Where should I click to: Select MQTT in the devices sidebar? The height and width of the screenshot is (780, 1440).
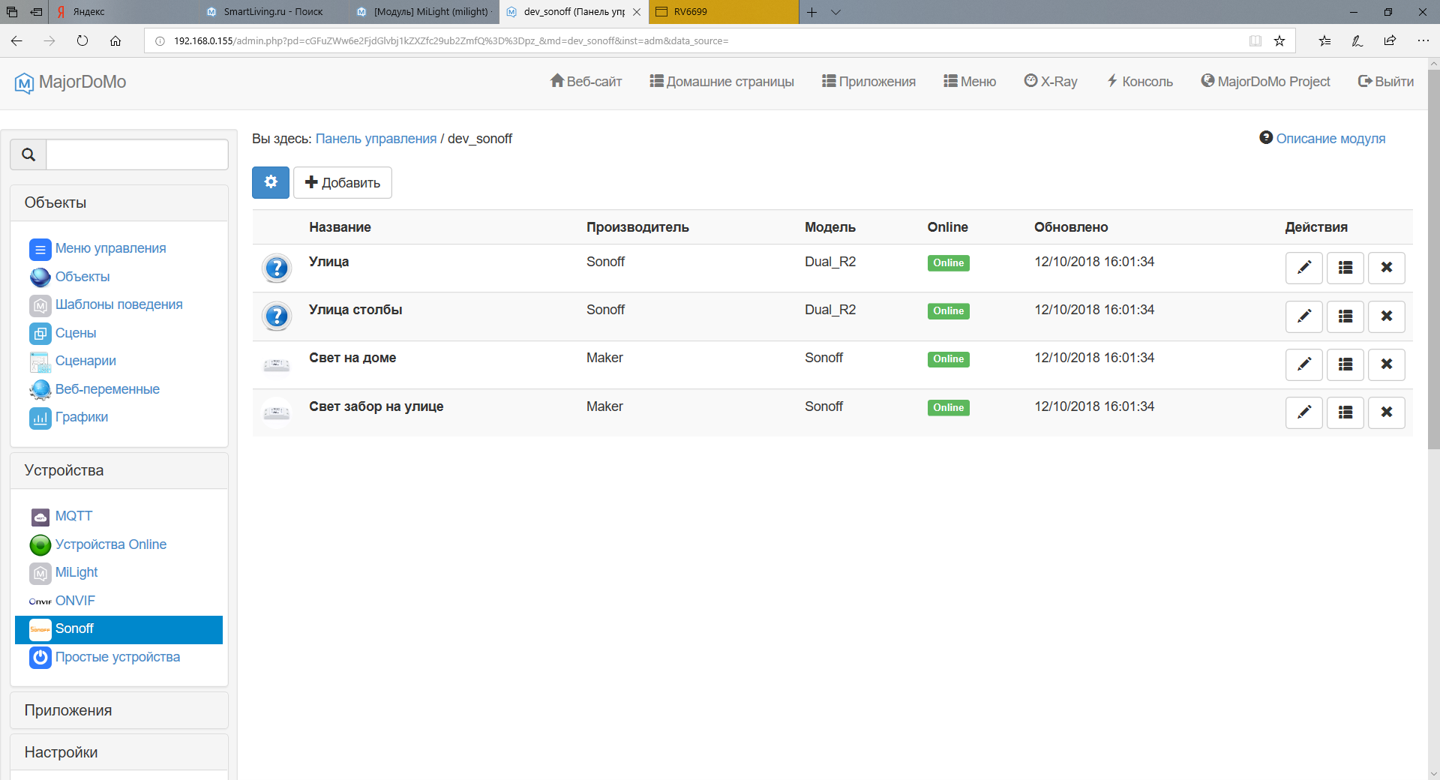(73, 516)
